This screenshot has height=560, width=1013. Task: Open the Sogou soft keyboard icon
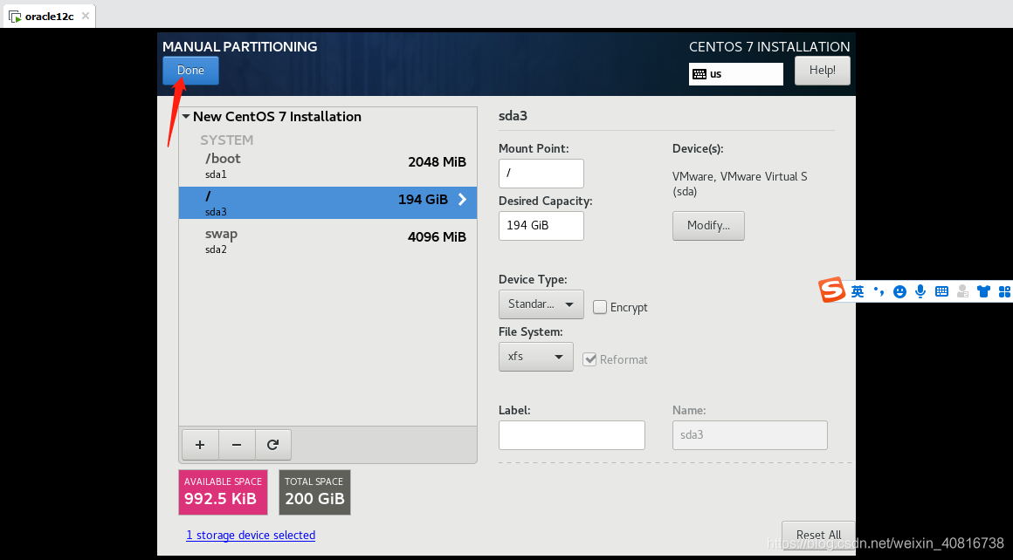(941, 291)
